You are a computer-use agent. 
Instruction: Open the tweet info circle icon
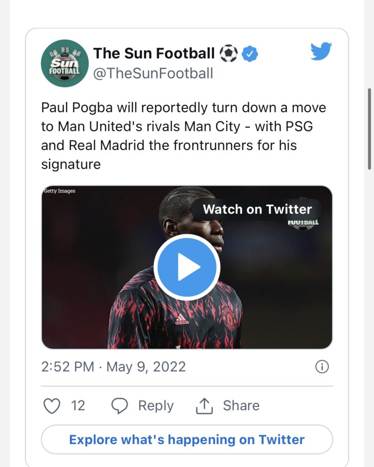(322, 367)
